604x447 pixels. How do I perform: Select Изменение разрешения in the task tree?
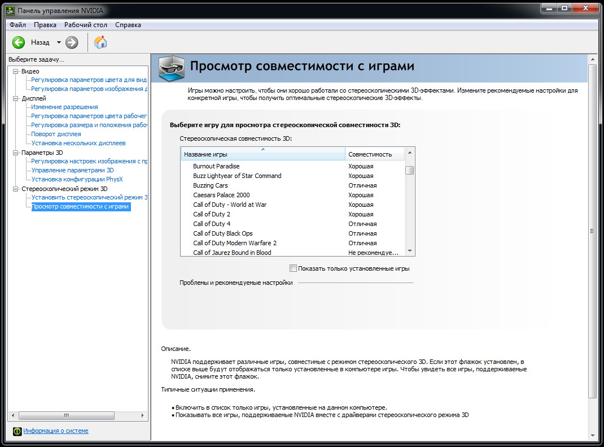pos(64,107)
